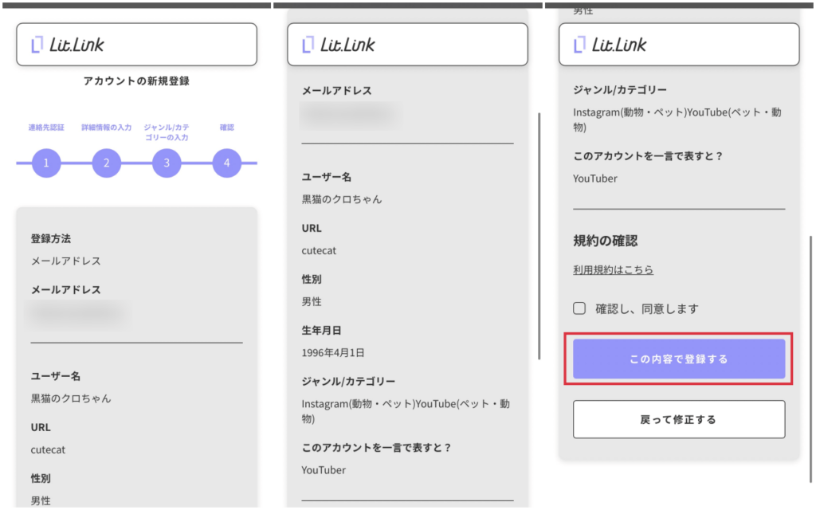Click the Lit.Link logo in the middle panel
The width and height of the screenshot is (816, 510).
tap(339, 45)
